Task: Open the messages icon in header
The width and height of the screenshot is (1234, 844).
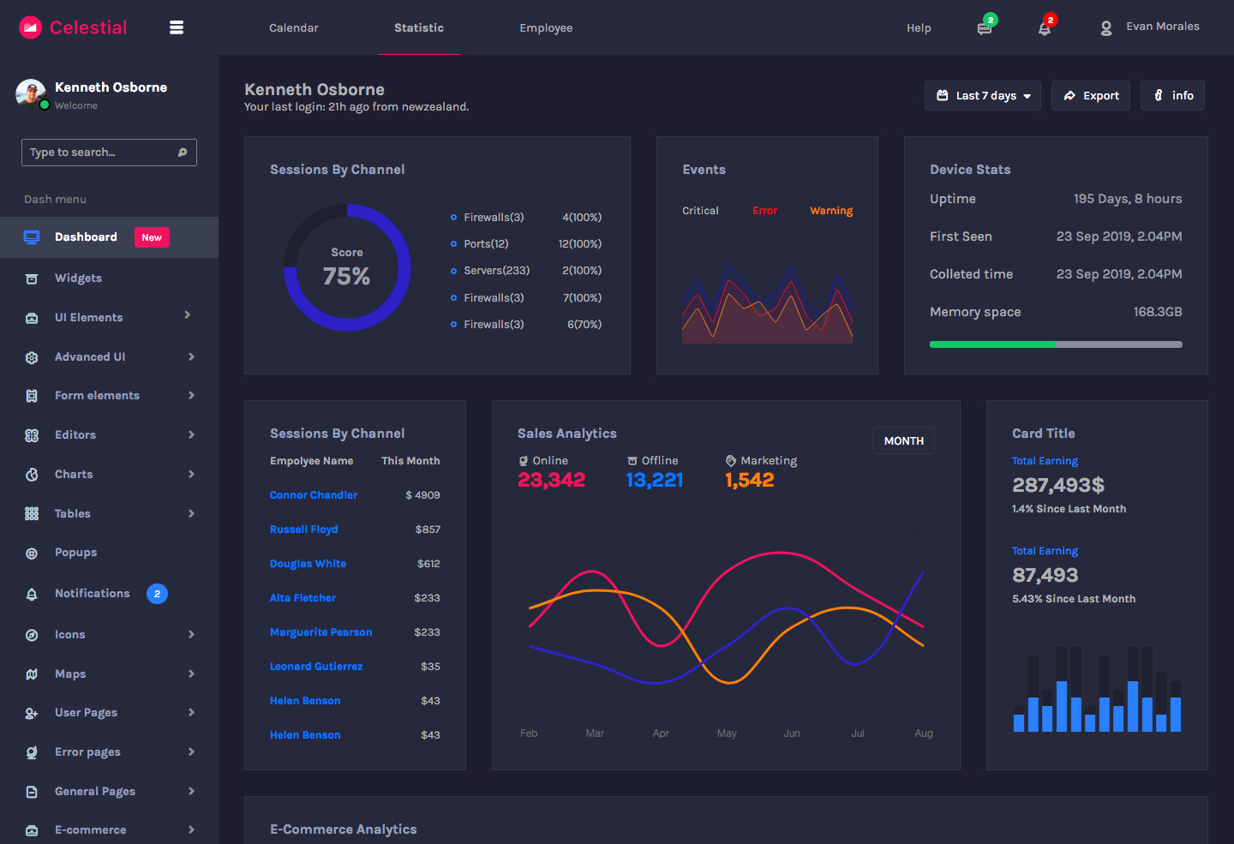Action: click(985, 28)
